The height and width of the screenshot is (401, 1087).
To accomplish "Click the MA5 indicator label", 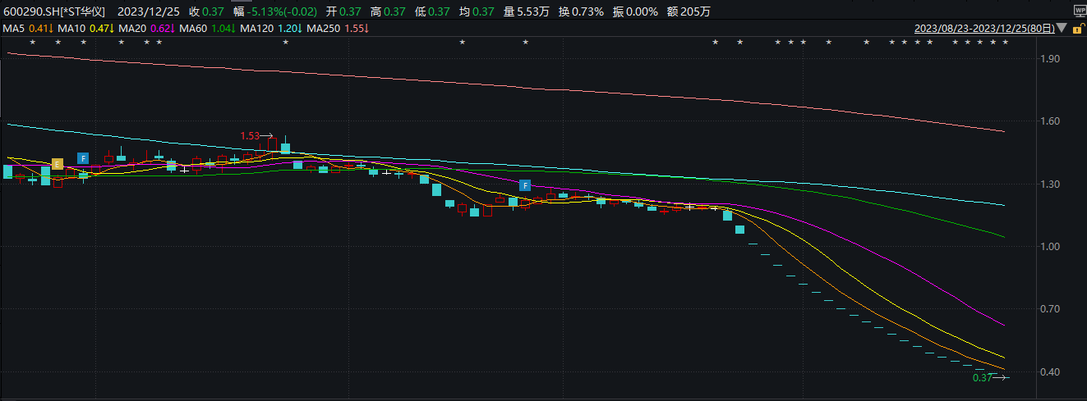I will [13, 29].
